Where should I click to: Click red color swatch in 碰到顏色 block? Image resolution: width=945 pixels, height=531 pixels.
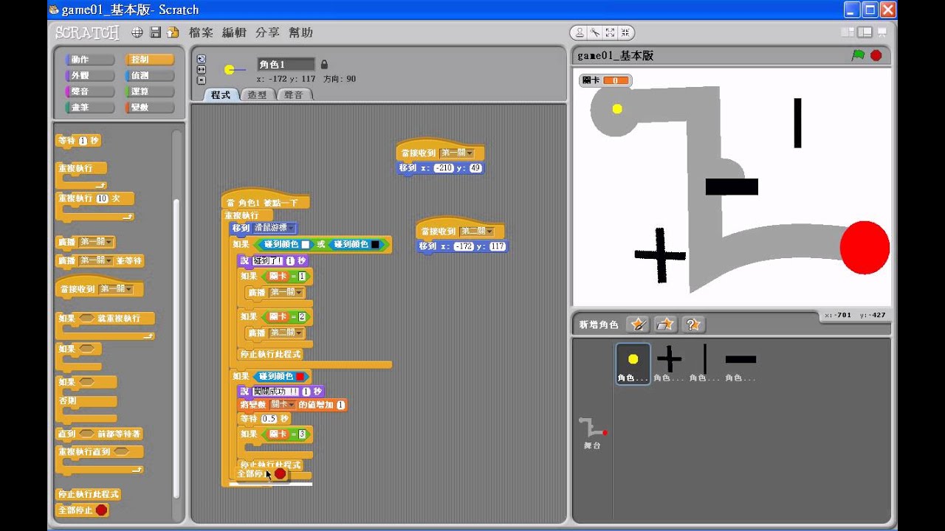click(300, 376)
